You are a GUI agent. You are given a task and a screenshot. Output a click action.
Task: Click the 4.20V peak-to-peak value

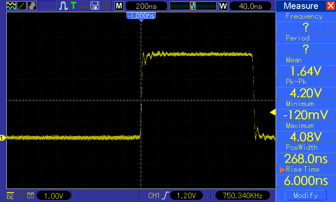[x=306, y=93]
